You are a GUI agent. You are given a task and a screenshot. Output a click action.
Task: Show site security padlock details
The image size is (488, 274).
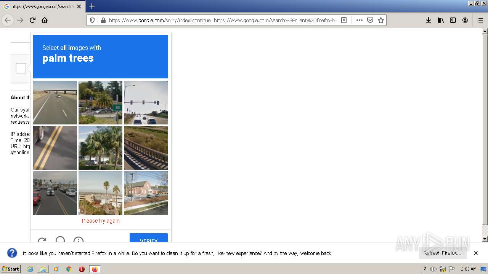pos(103,20)
